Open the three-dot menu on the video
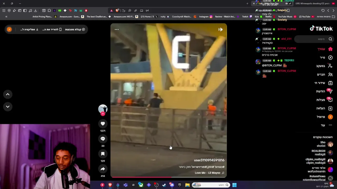 tap(117, 29)
